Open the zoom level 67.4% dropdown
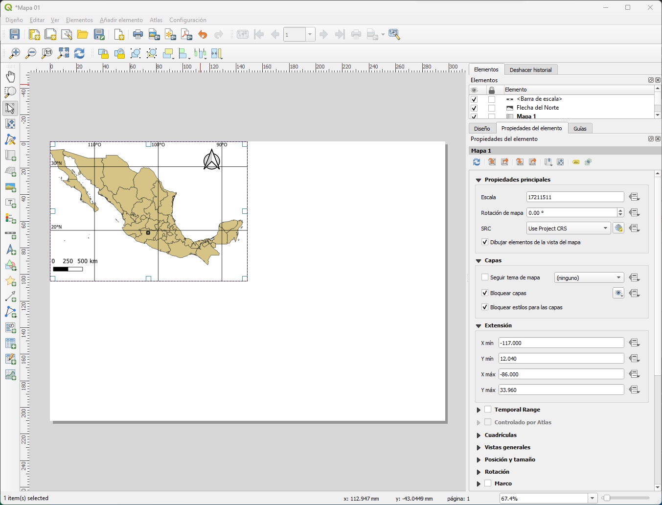This screenshot has width=662, height=505. (593, 498)
